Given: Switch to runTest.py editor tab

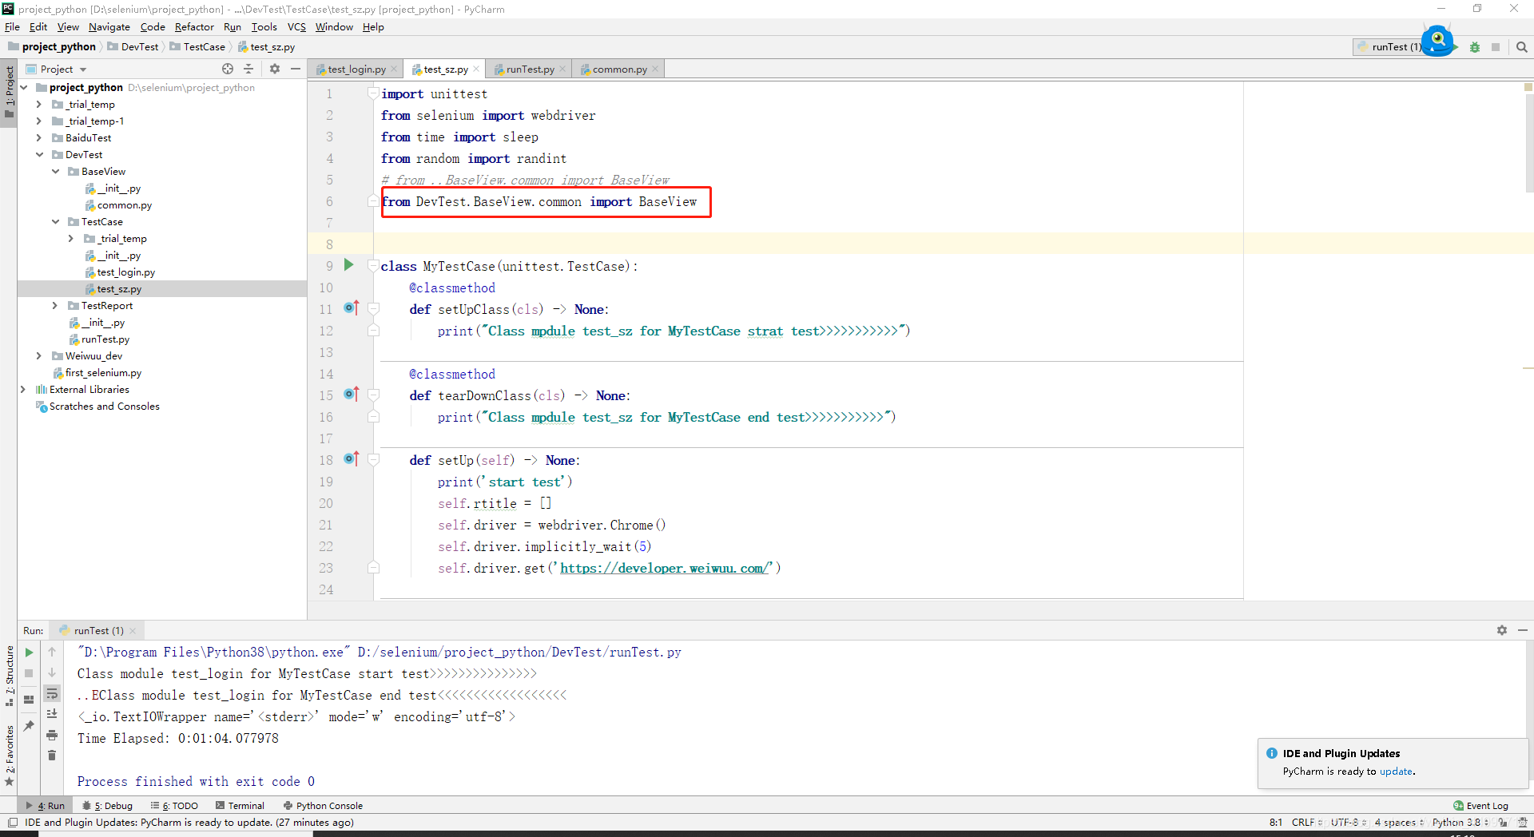Looking at the screenshot, I should pos(530,69).
